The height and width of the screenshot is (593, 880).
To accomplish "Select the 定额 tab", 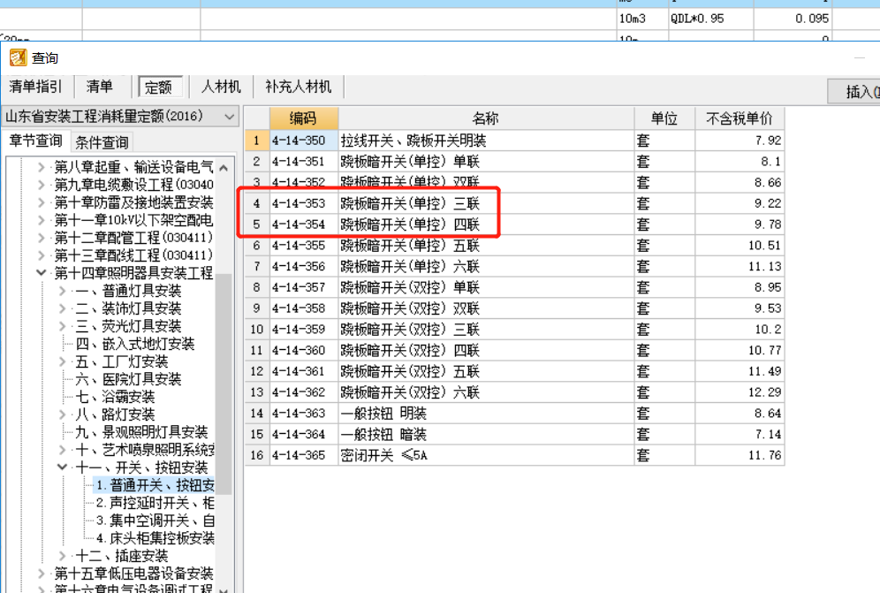I will (x=159, y=87).
